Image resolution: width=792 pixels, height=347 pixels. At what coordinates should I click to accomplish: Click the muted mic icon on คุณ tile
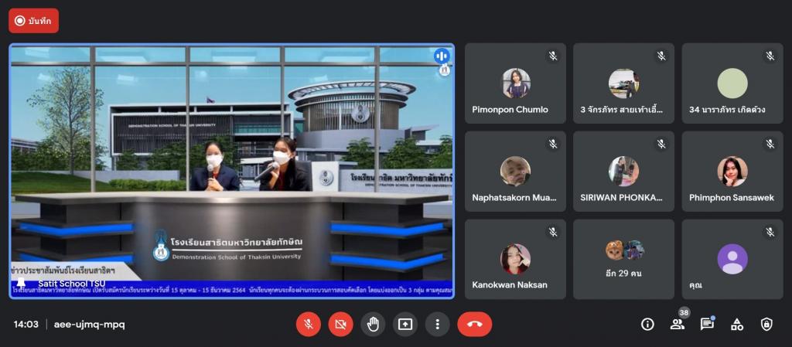point(770,232)
